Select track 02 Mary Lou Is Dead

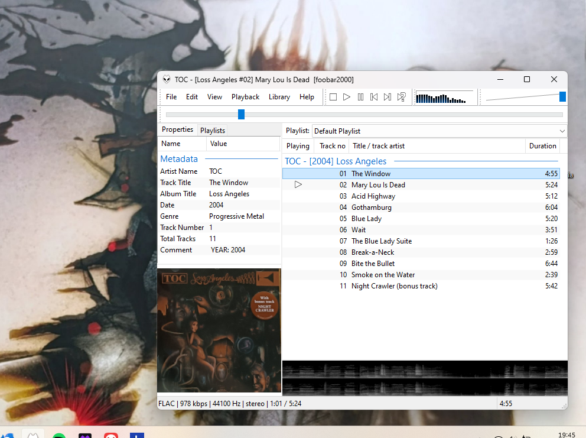click(421, 185)
